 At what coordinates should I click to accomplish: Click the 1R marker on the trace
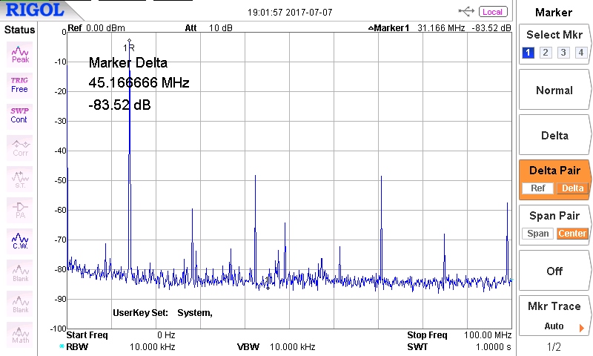(129, 46)
